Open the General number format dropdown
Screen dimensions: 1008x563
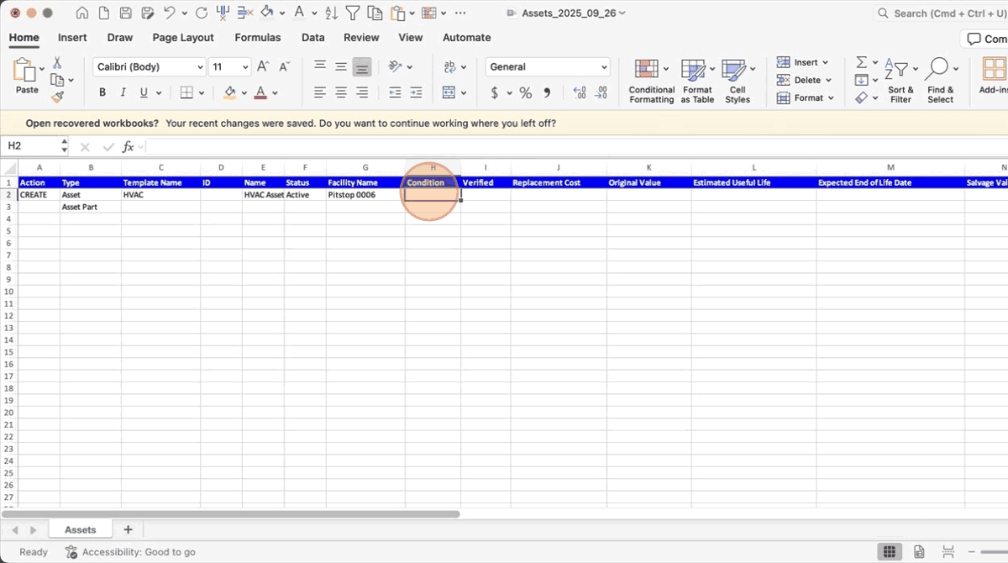(547, 67)
